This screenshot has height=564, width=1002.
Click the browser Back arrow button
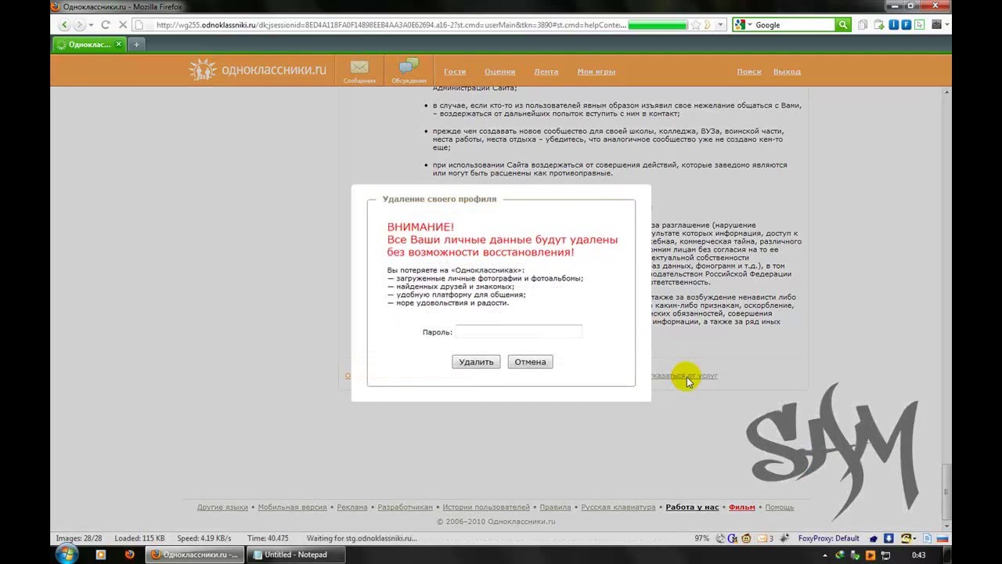click(64, 25)
